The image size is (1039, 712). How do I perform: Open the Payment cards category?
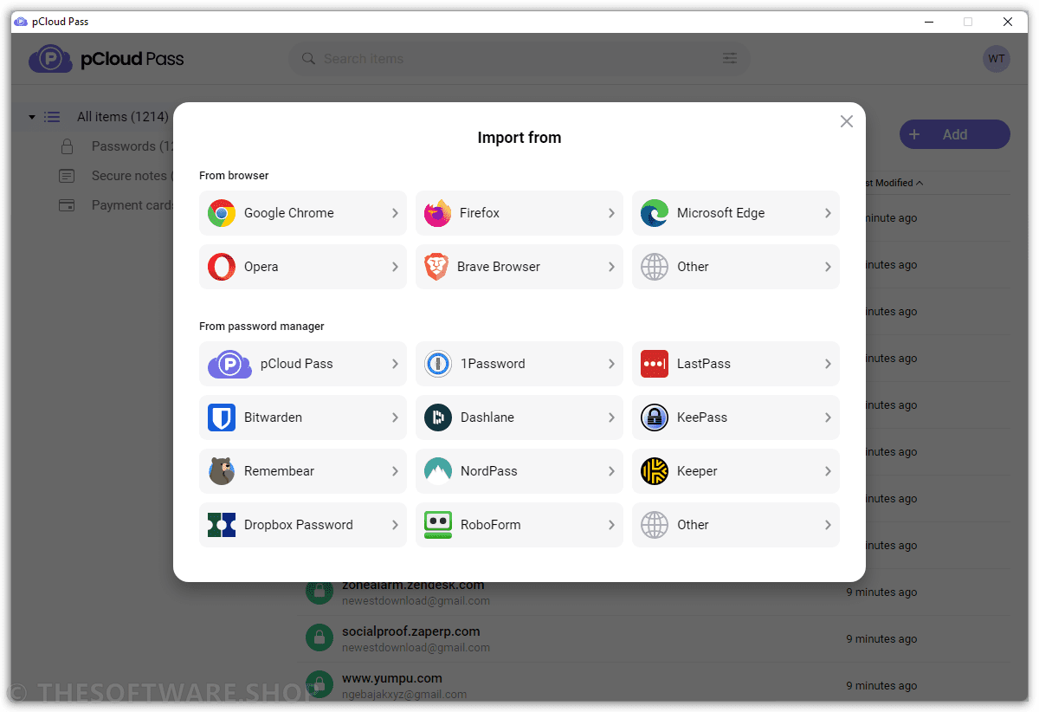pos(132,205)
